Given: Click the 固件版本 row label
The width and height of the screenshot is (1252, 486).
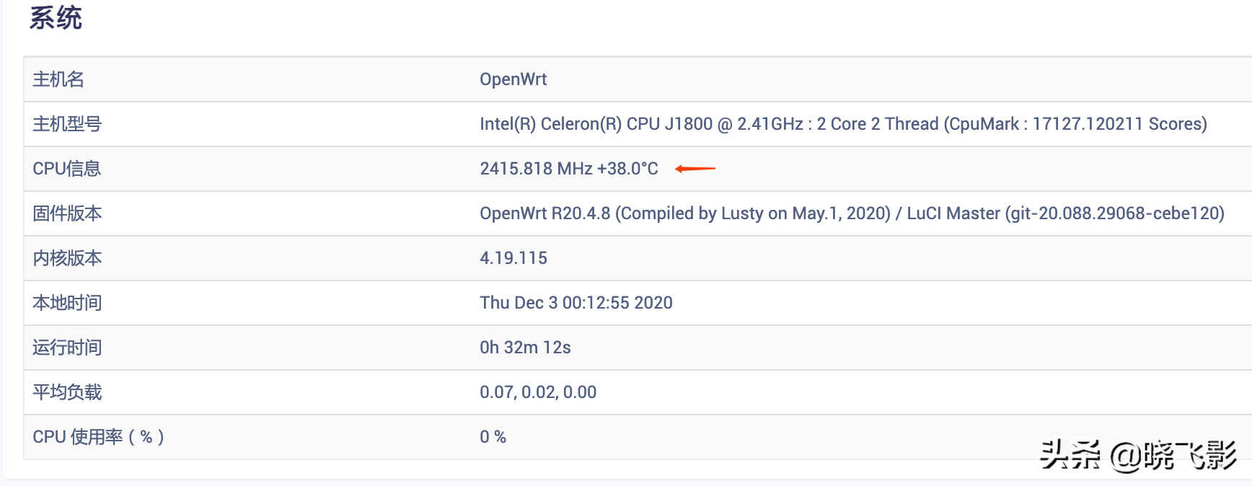Looking at the screenshot, I should pos(67,213).
